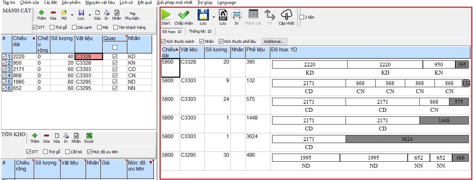Select the pink C3328 material cell in row 1

[x=89, y=56]
